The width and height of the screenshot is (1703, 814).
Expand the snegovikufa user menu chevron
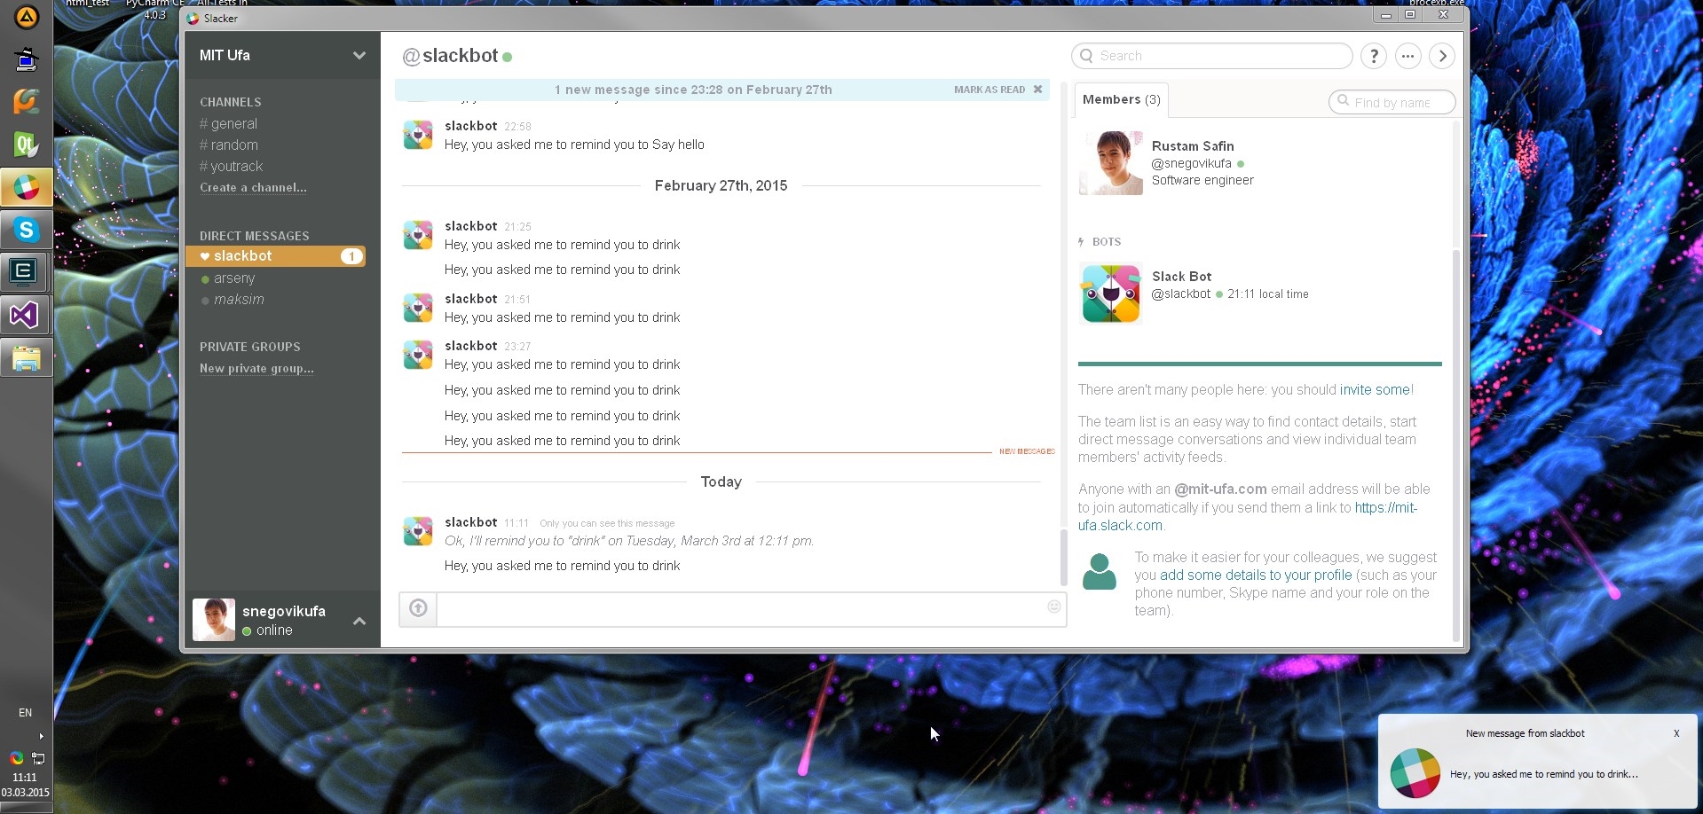click(x=359, y=621)
